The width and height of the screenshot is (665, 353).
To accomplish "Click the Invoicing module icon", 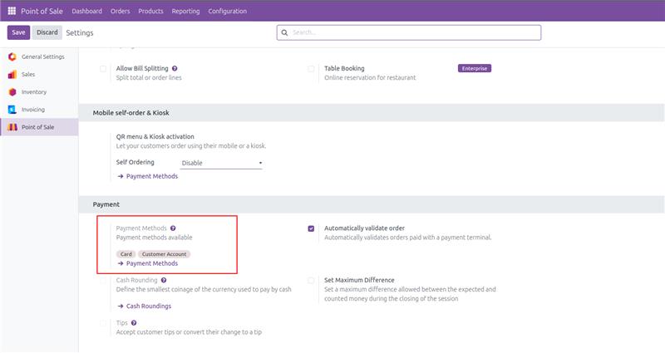I will click(12, 109).
